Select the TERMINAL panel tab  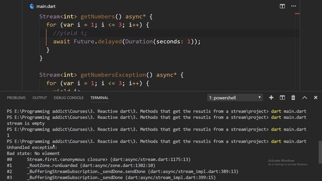coord(100,98)
